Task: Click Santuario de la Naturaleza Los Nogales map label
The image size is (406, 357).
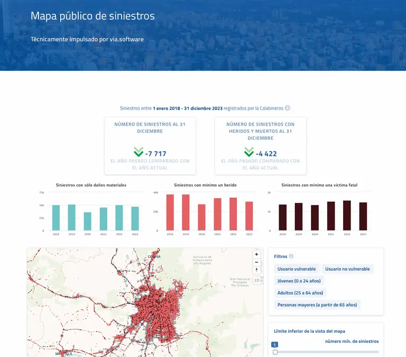Action: click(x=202, y=260)
